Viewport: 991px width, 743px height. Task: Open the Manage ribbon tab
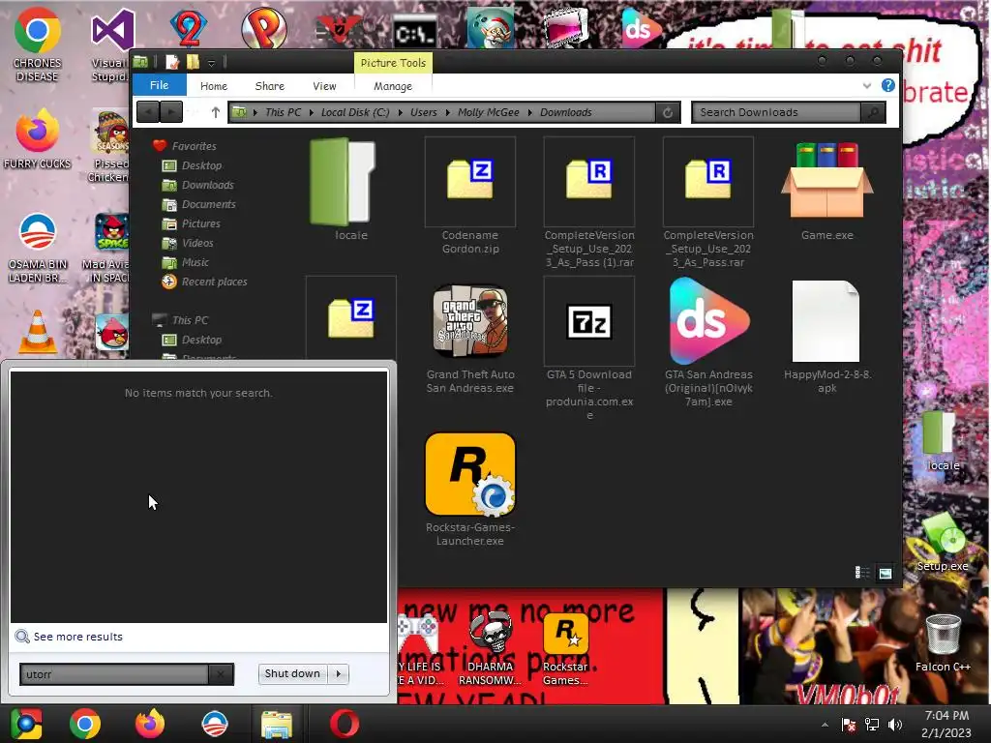coord(393,86)
